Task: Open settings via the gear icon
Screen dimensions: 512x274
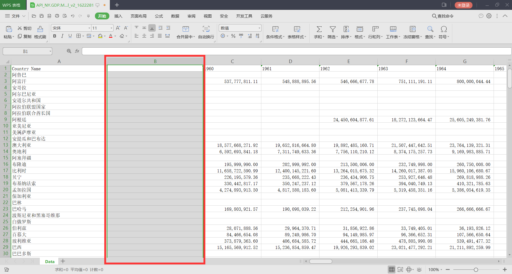Action: tap(489, 16)
